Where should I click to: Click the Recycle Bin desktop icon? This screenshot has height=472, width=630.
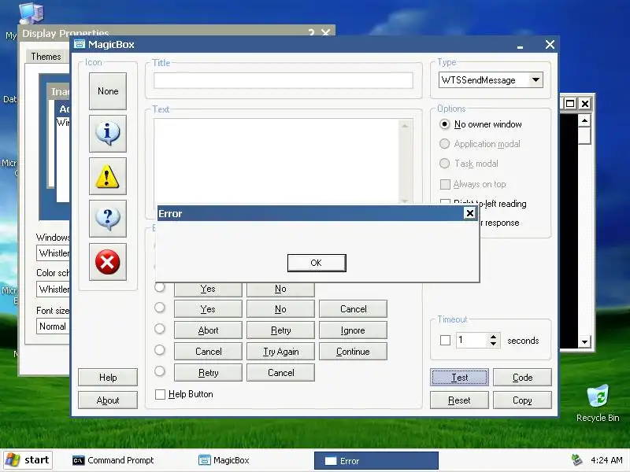pyautogui.click(x=598, y=403)
